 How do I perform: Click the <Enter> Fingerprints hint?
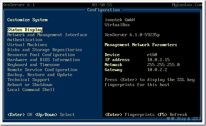[130, 114]
